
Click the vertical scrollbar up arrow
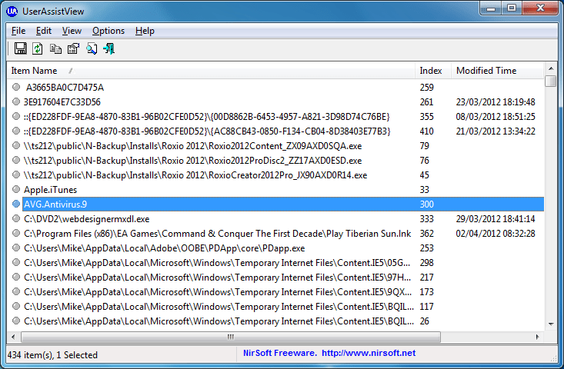click(551, 68)
